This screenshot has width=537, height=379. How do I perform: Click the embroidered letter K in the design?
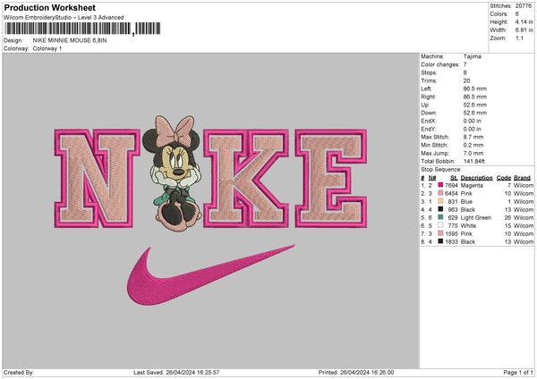(246, 178)
